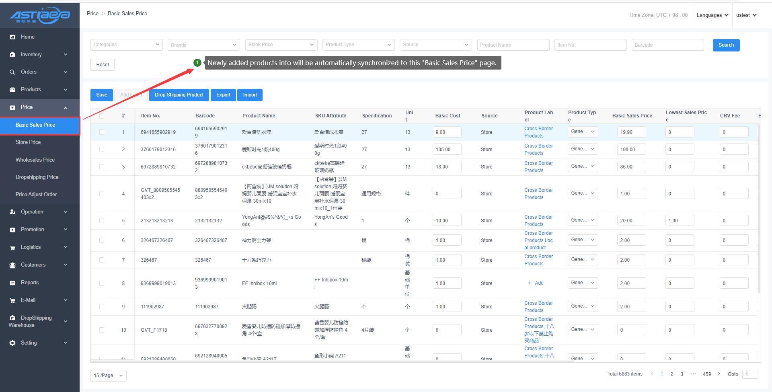The image size is (772, 392).
Task: Click the Products briefcase icon
Action: coord(12,90)
